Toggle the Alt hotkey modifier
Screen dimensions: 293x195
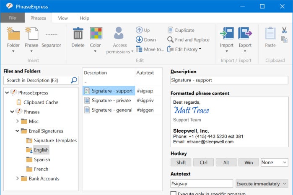tap(226, 162)
